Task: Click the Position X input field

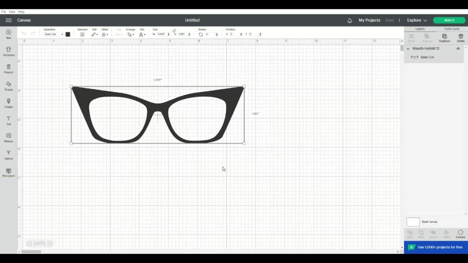Action: point(234,34)
